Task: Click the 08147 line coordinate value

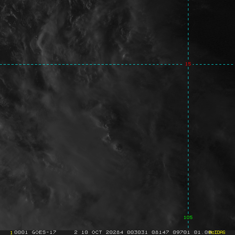Action: [160, 232]
